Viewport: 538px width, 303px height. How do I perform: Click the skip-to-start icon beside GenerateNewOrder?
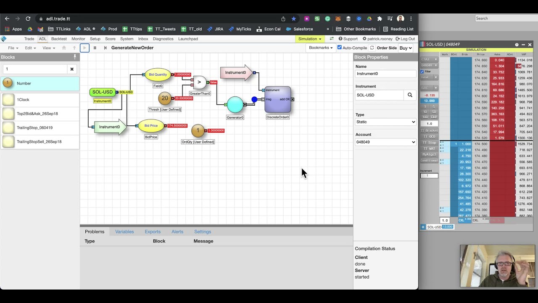coord(105,48)
